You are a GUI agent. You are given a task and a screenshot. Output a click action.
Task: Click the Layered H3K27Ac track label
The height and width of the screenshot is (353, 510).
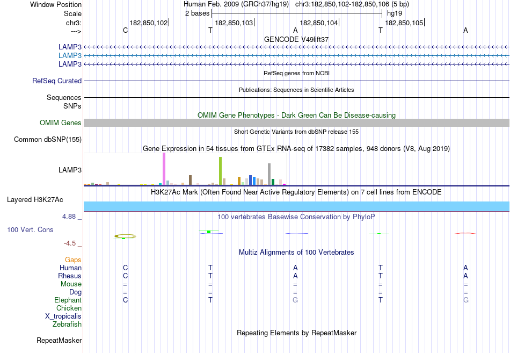coord(35,200)
